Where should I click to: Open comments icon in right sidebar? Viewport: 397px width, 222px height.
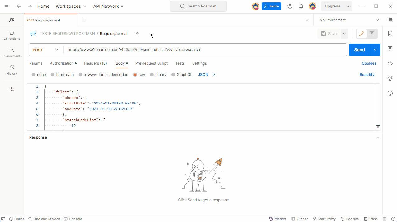point(390,49)
